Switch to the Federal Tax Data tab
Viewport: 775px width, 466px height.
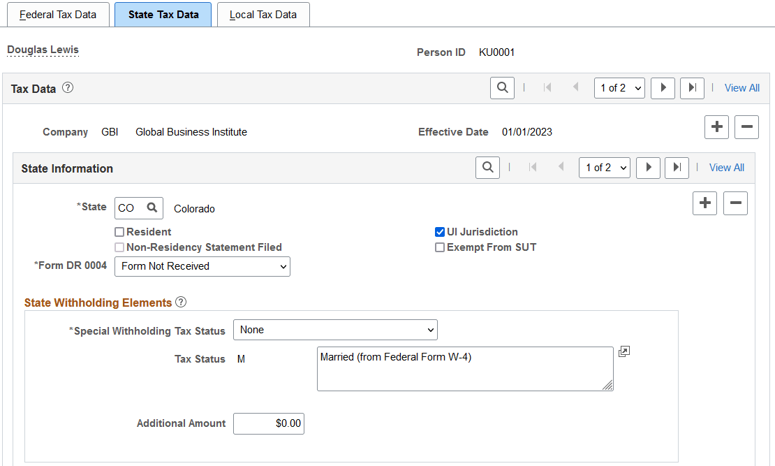(58, 14)
